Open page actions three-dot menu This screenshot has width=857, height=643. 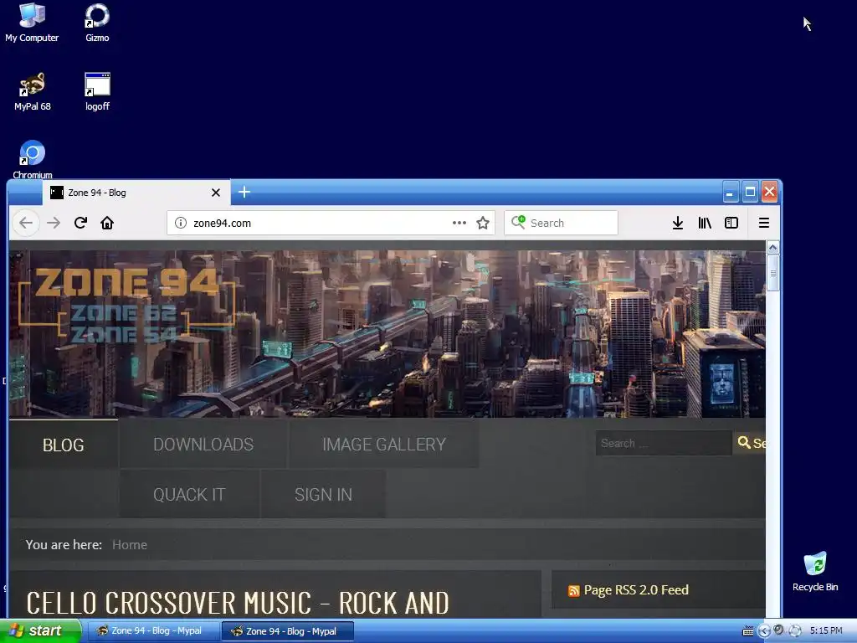click(x=459, y=223)
